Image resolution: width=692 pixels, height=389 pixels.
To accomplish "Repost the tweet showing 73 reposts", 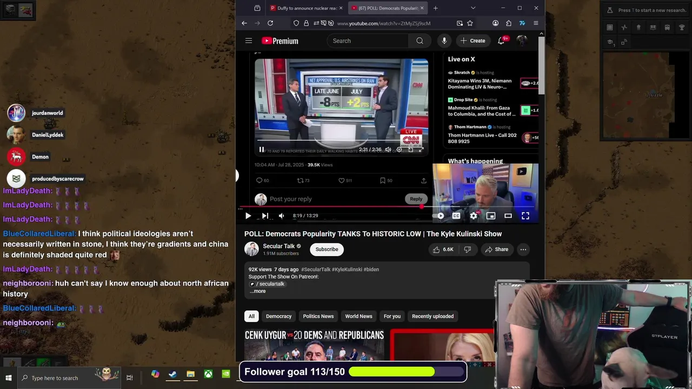I will (303, 180).
